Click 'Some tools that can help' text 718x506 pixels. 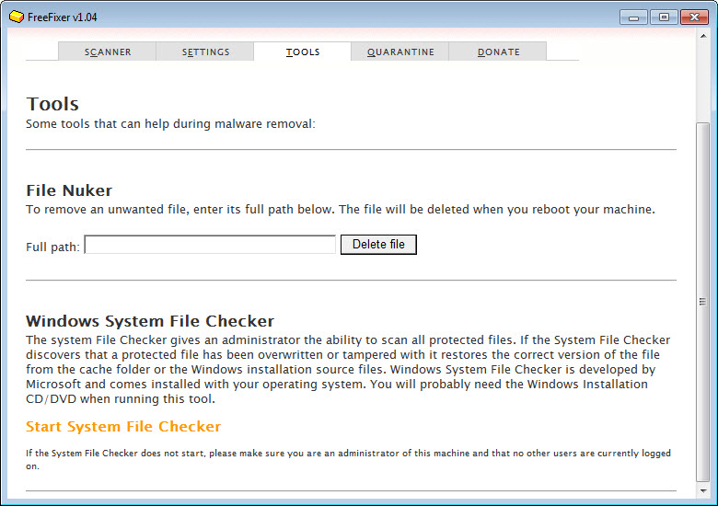[170, 124]
